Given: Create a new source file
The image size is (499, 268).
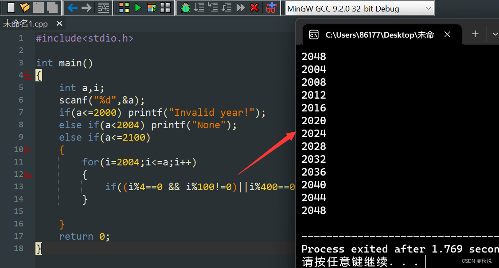Looking at the screenshot, I should [11, 8].
